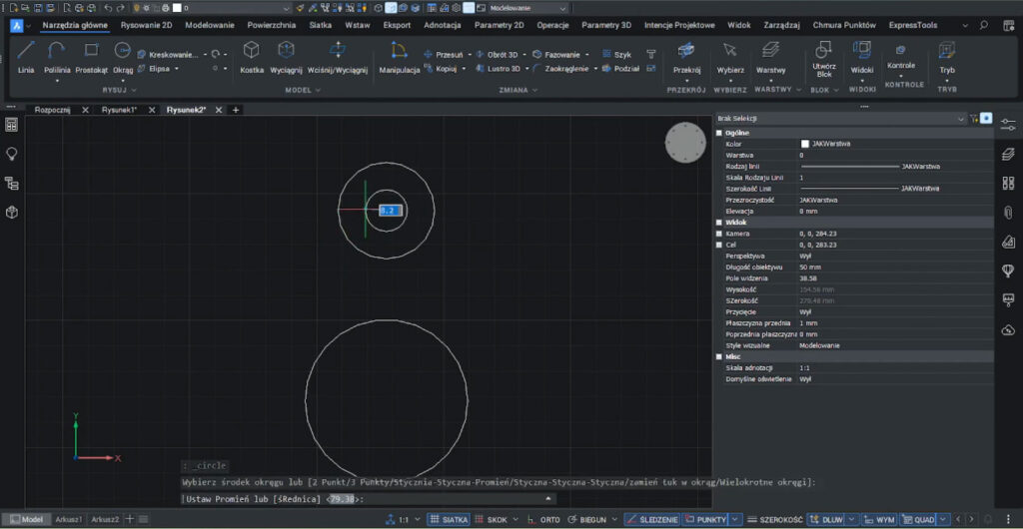The height and width of the screenshot is (529, 1023).
Task: Open the structure tree panel on left sidebar
Action: [x=11, y=183]
